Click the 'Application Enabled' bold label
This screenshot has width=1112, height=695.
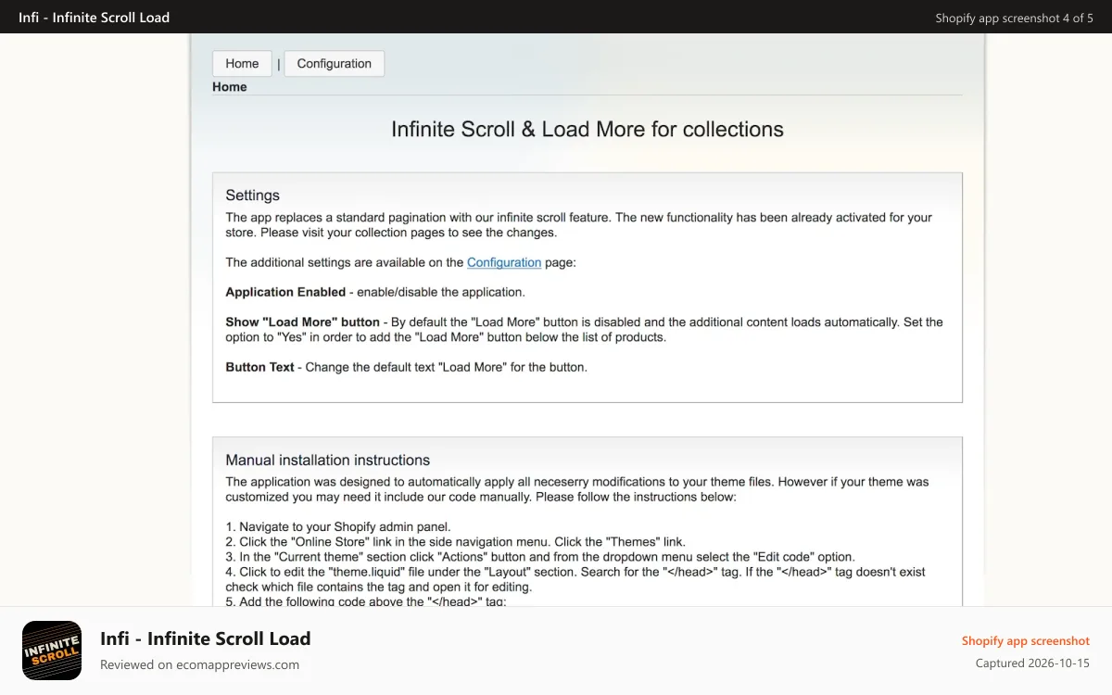tap(285, 292)
